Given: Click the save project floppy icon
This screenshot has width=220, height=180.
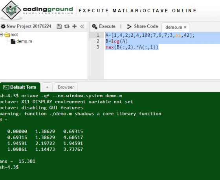Looking at the screenshot, I should click(59, 26).
